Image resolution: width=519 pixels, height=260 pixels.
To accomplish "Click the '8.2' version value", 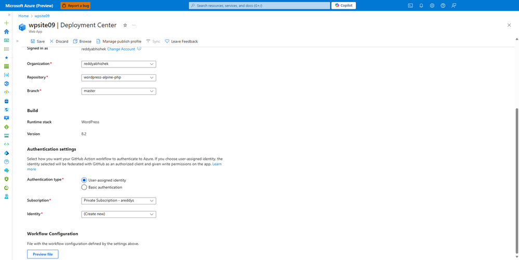I will tap(84, 134).
